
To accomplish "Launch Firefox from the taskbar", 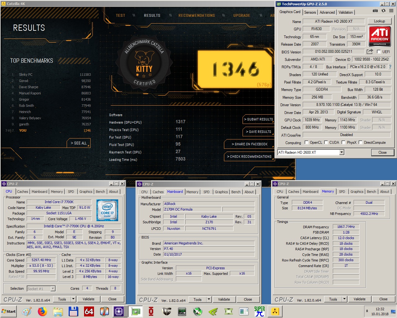I will coord(42,311).
